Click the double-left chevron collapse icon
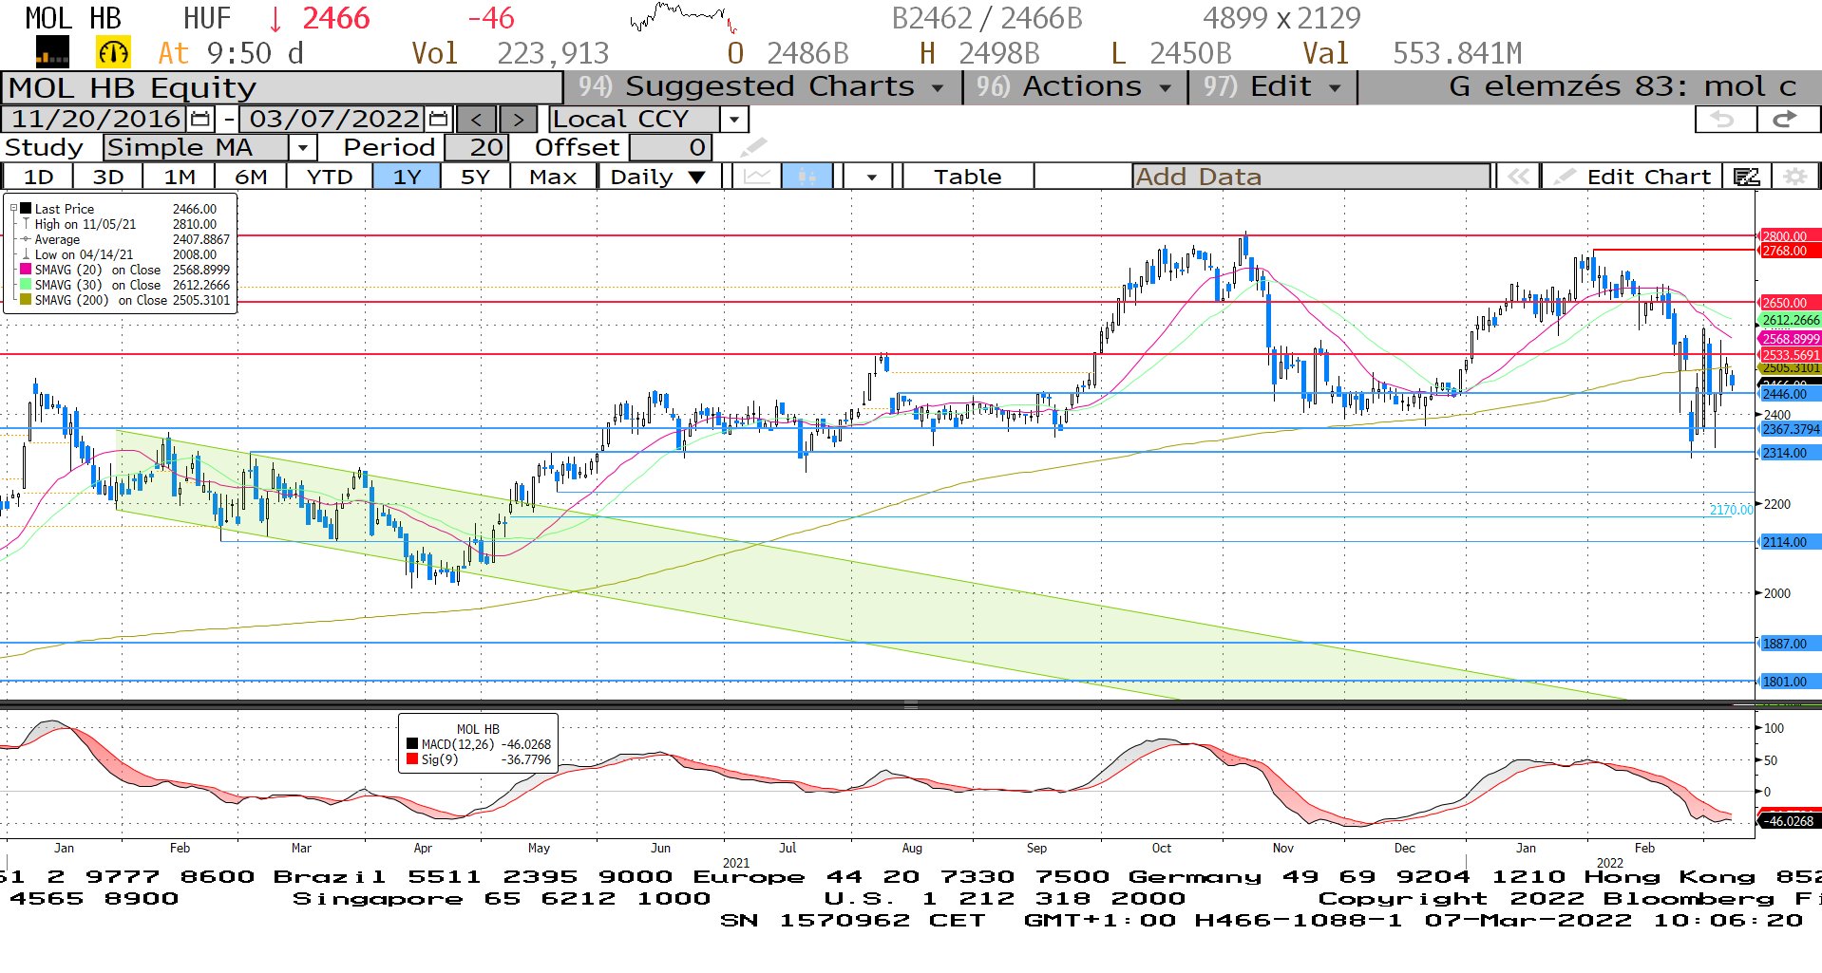The image size is (1822, 973). pyautogui.click(x=1518, y=177)
